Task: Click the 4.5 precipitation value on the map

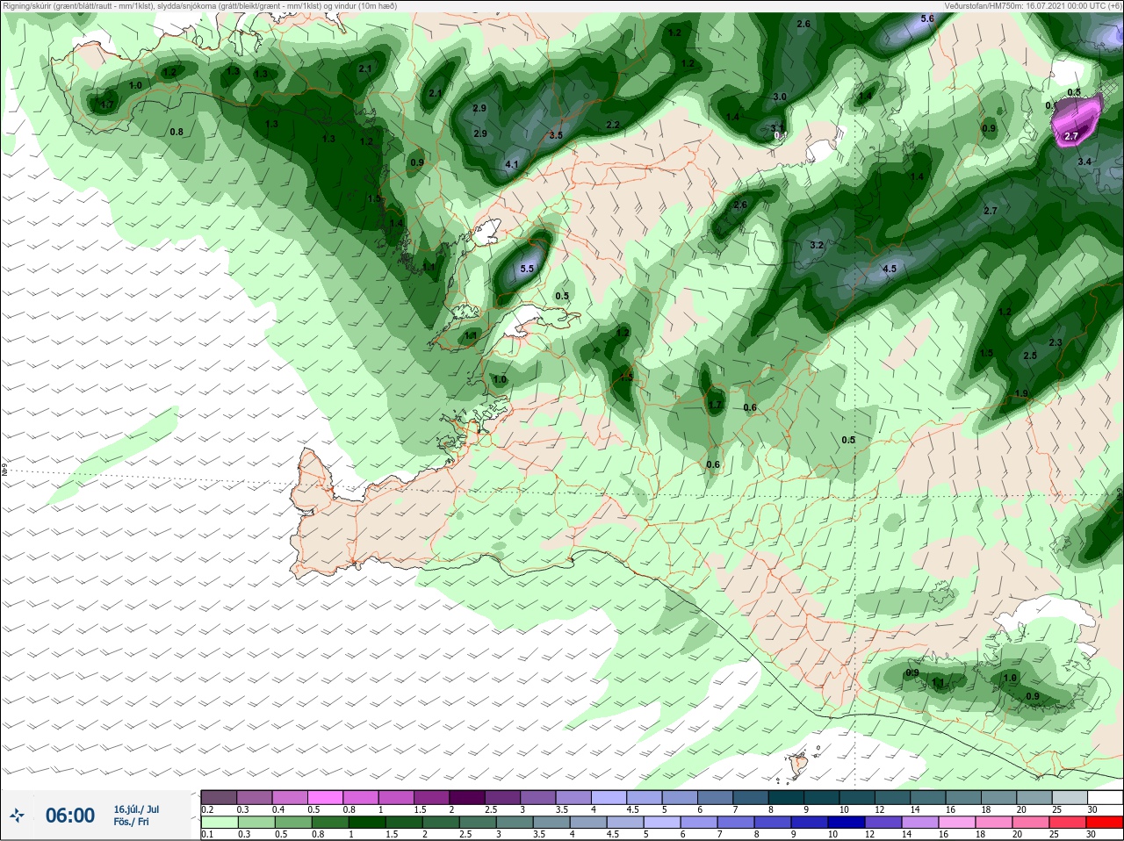Action: click(890, 269)
